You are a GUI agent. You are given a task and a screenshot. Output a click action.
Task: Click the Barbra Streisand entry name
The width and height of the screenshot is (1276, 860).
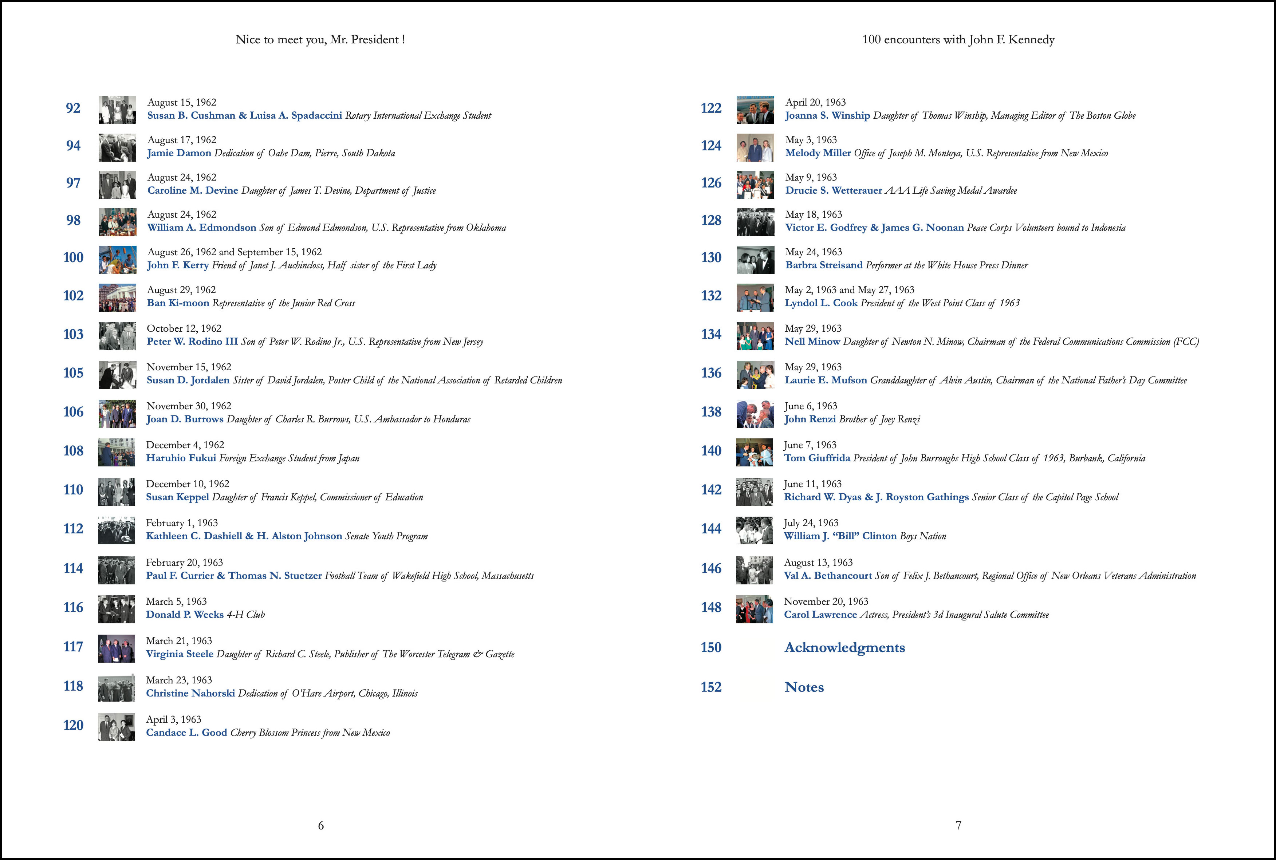point(823,265)
